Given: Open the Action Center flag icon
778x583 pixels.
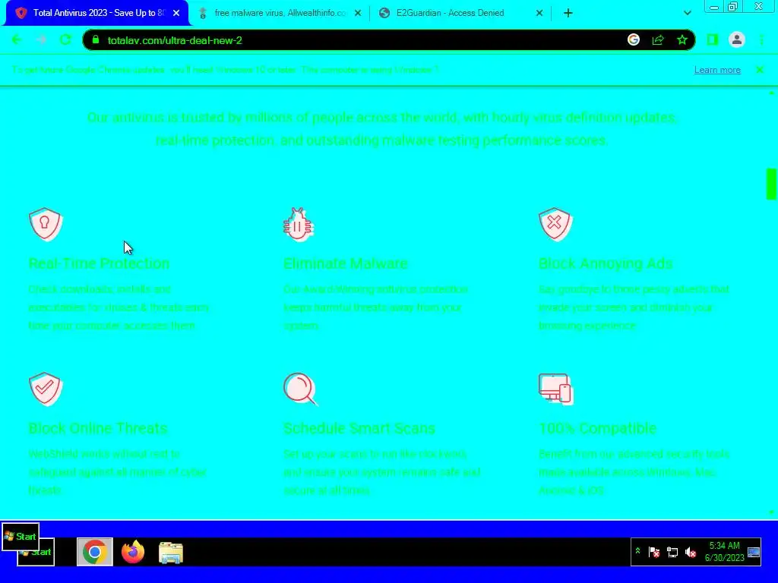Looking at the screenshot, I should (x=654, y=553).
